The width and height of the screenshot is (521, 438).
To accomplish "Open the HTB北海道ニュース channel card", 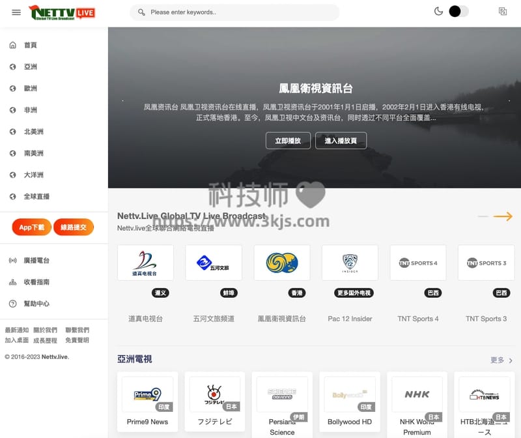I will [x=484, y=405].
